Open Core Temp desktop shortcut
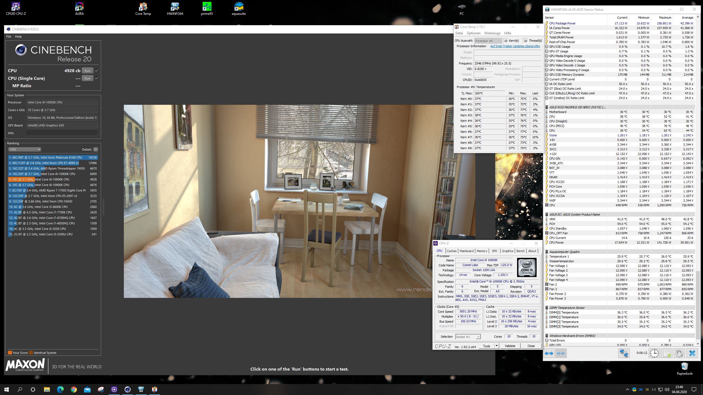 [143, 9]
